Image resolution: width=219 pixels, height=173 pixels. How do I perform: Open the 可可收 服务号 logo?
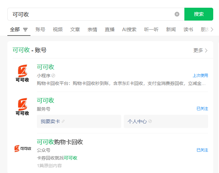[x=22, y=107]
